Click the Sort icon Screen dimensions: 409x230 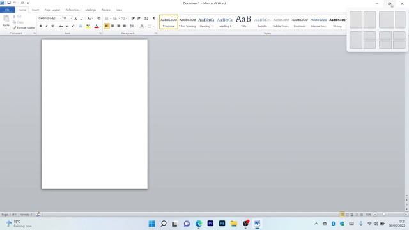tap(146, 19)
